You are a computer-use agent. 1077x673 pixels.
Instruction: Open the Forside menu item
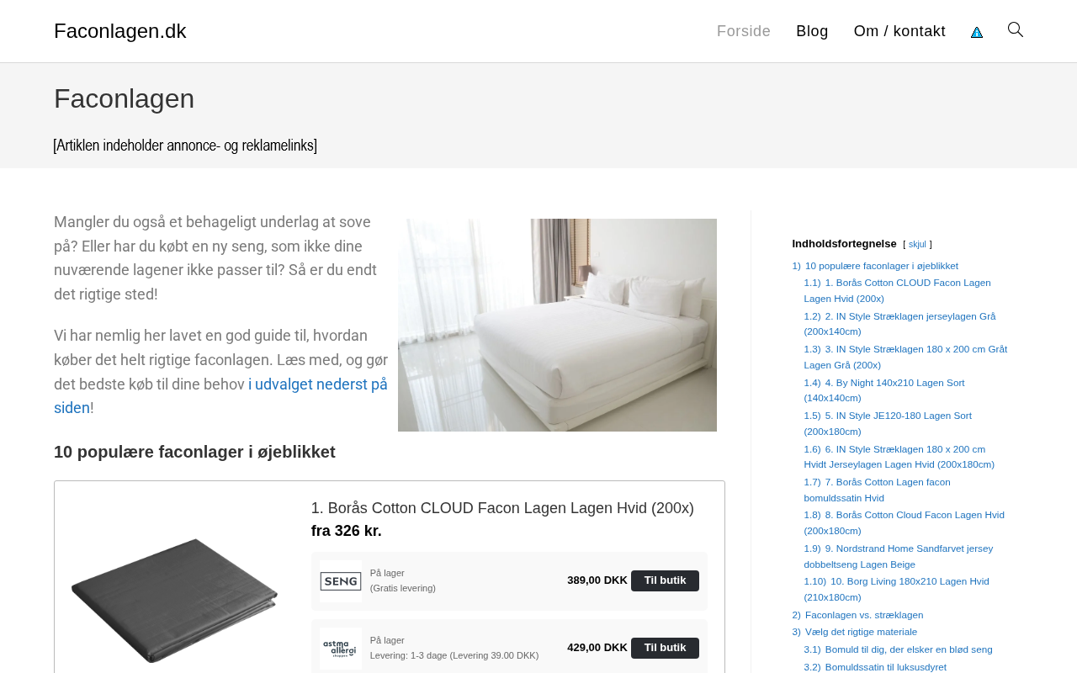[744, 31]
